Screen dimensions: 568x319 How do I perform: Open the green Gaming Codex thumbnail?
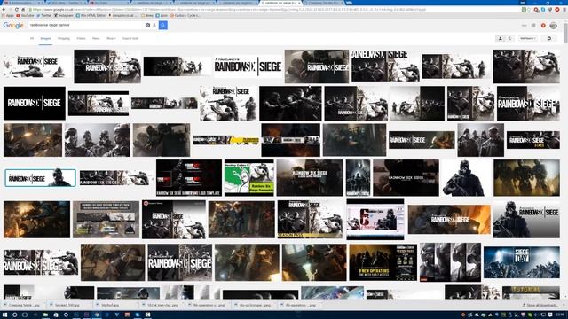coord(249,177)
